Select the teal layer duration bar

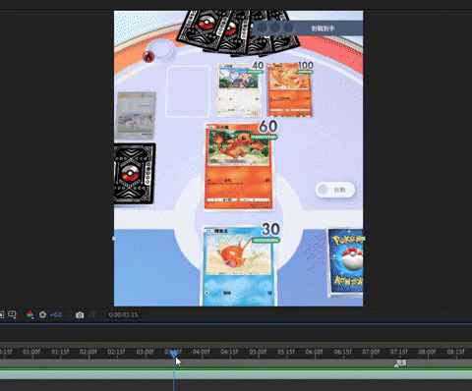tap(236, 374)
